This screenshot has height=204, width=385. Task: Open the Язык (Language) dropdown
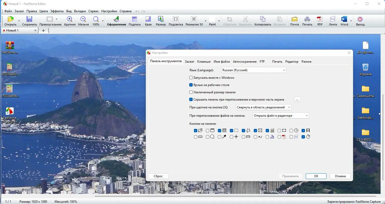254,70
